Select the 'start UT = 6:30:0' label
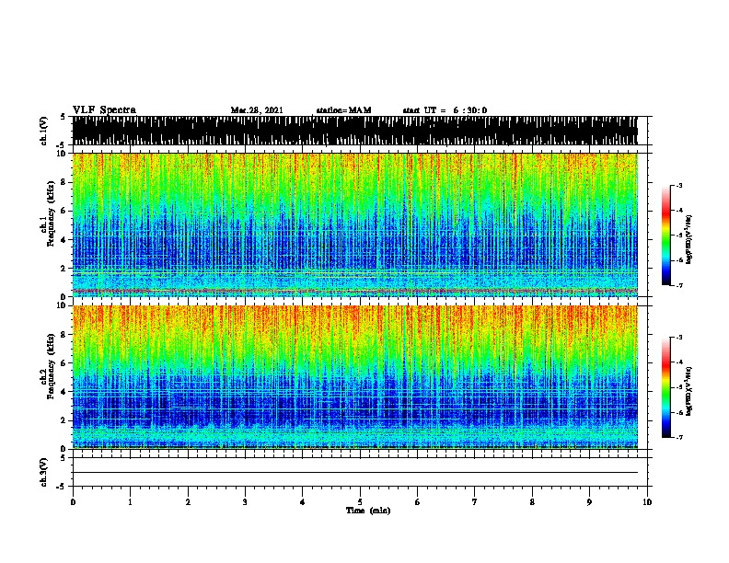Screen dimensions: 729x563 click(x=445, y=110)
